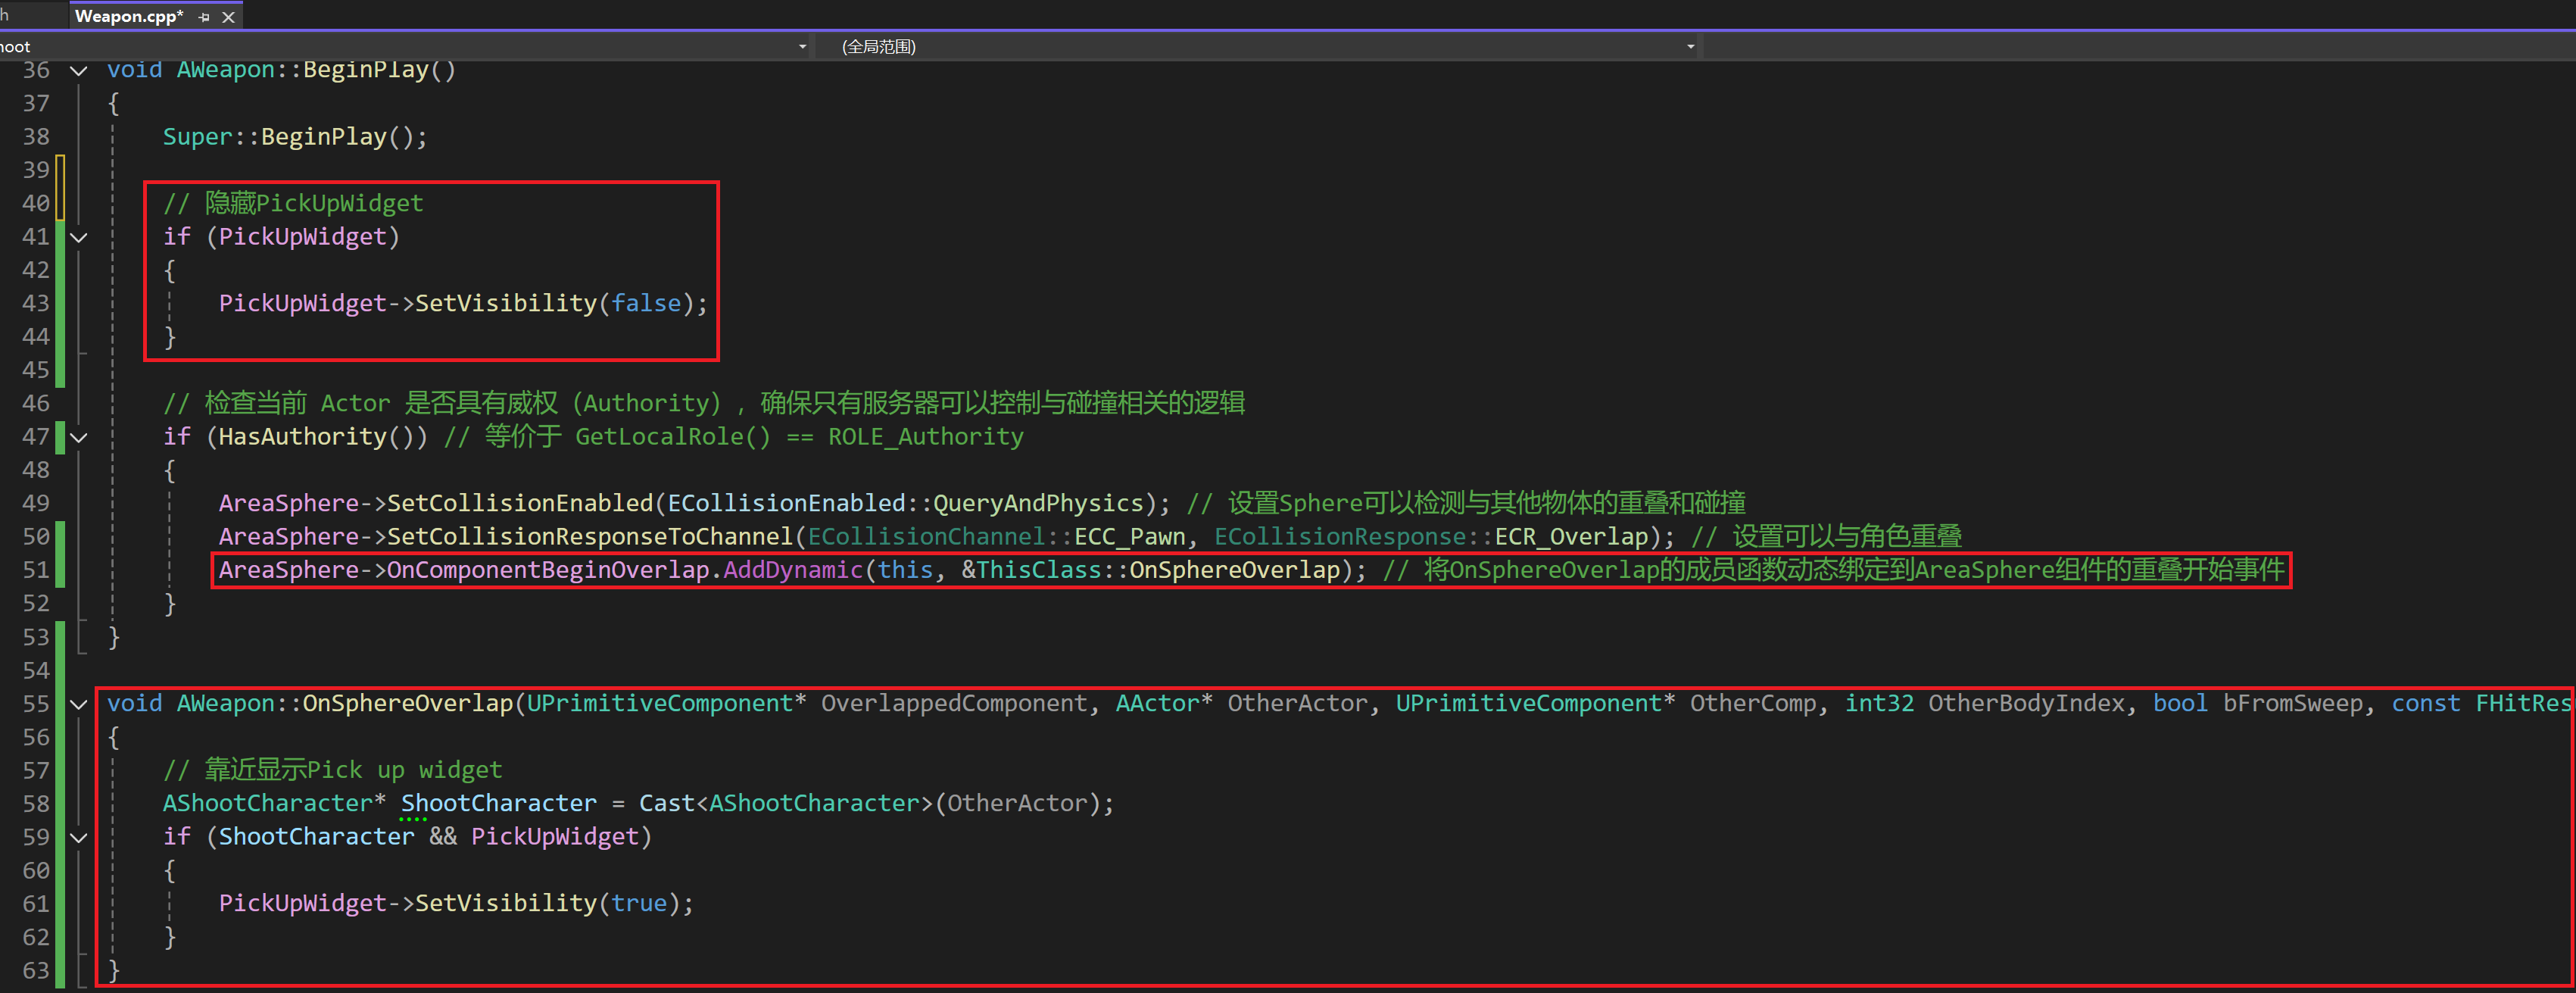Select the Weapon.cpp editor tab
The image size is (2576, 993).
(x=129, y=16)
